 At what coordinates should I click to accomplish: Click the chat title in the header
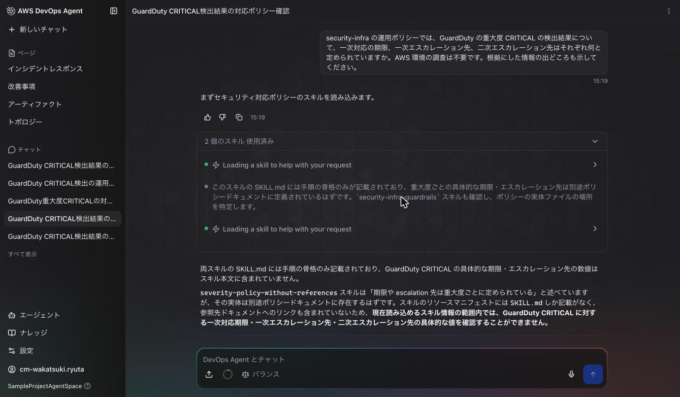click(x=211, y=11)
